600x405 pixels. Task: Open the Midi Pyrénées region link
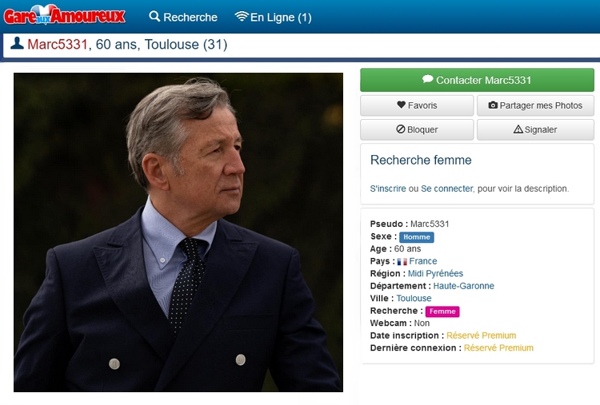(x=435, y=273)
